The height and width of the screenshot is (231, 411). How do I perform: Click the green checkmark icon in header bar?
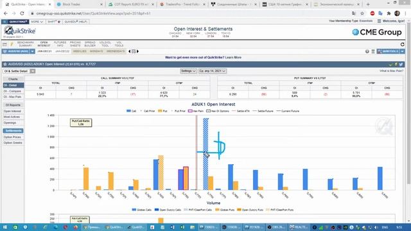(x=391, y=64)
